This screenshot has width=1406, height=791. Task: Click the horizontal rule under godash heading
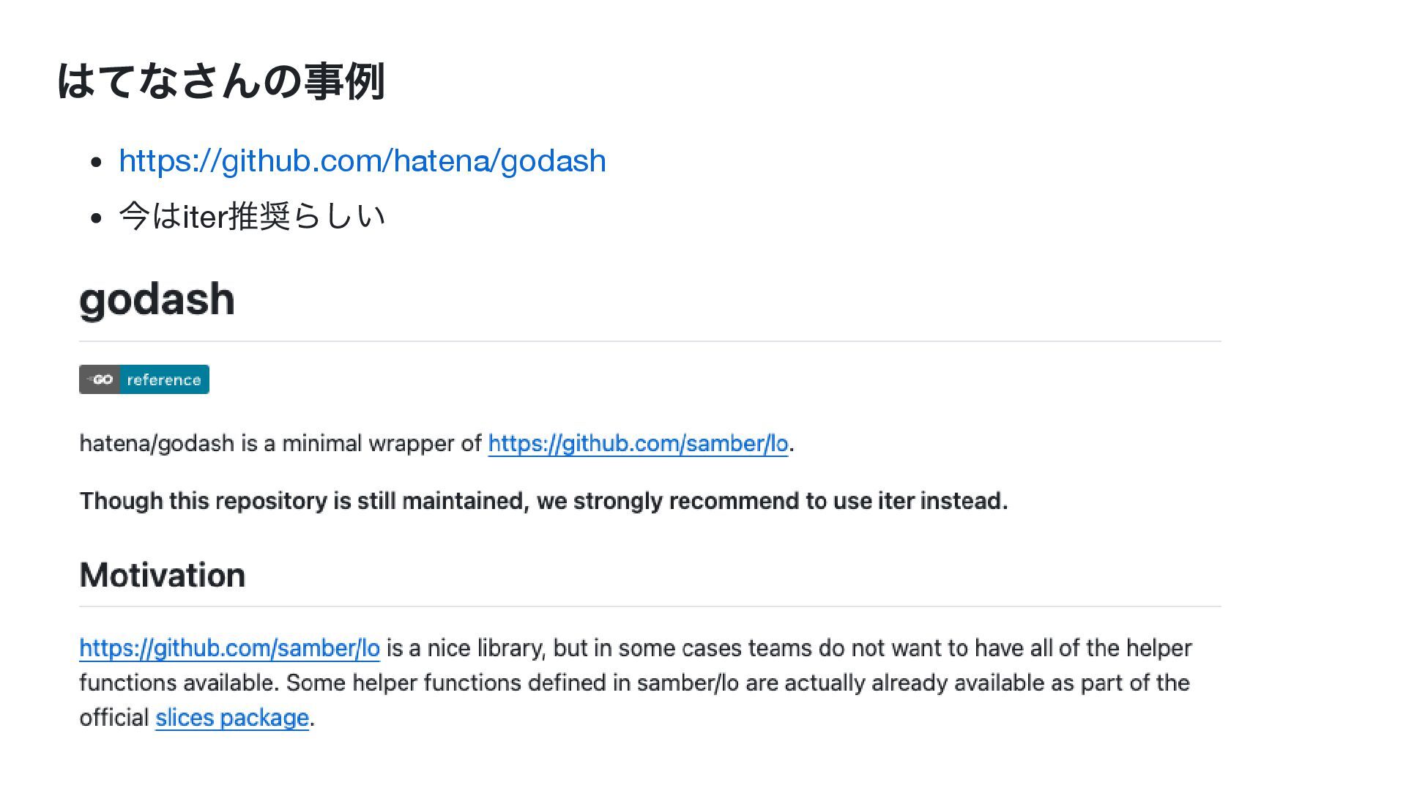(x=650, y=341)
